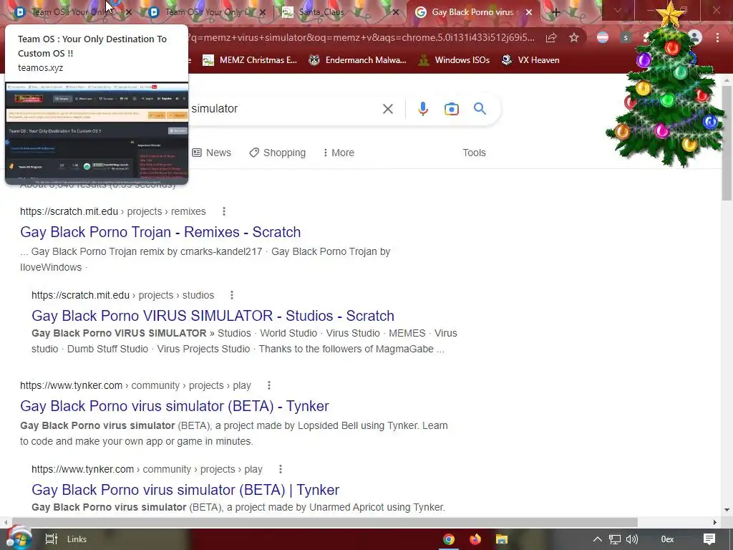This screenshot has width=733, height=550.
Task: Open a new browser tab
Action: pos(555,13)
